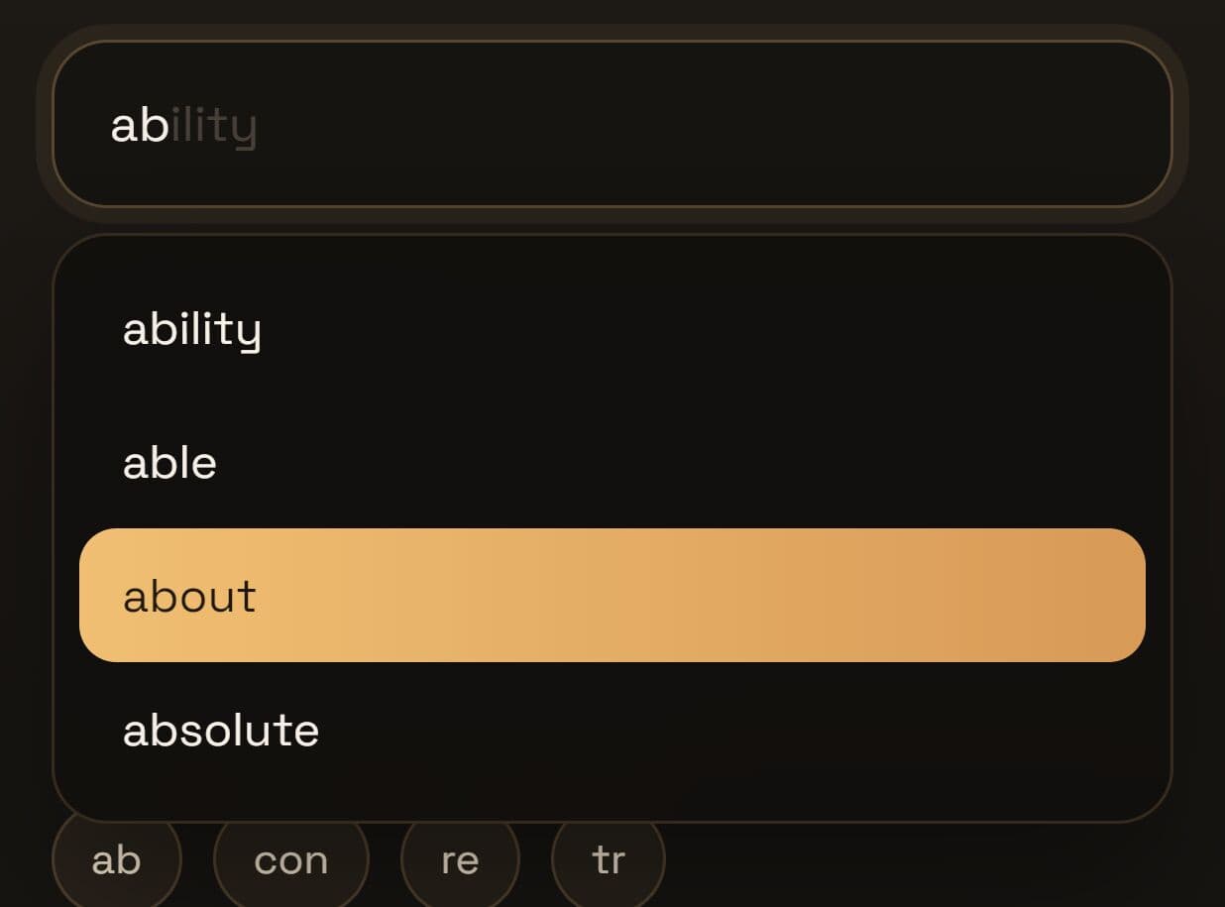Viewport: 1225px width, 907px height.
Task: Focus the autocomplete text field at top
Action: (612, 125)
